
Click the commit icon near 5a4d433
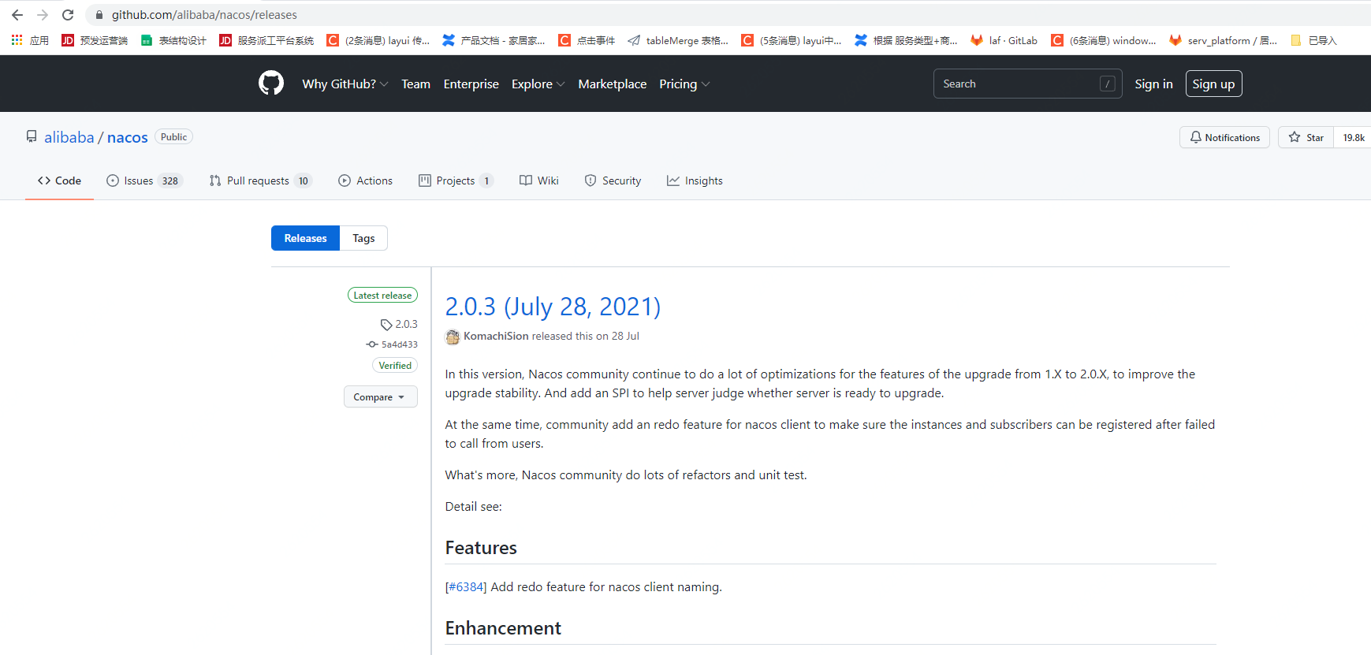click(x=372, y=344)
